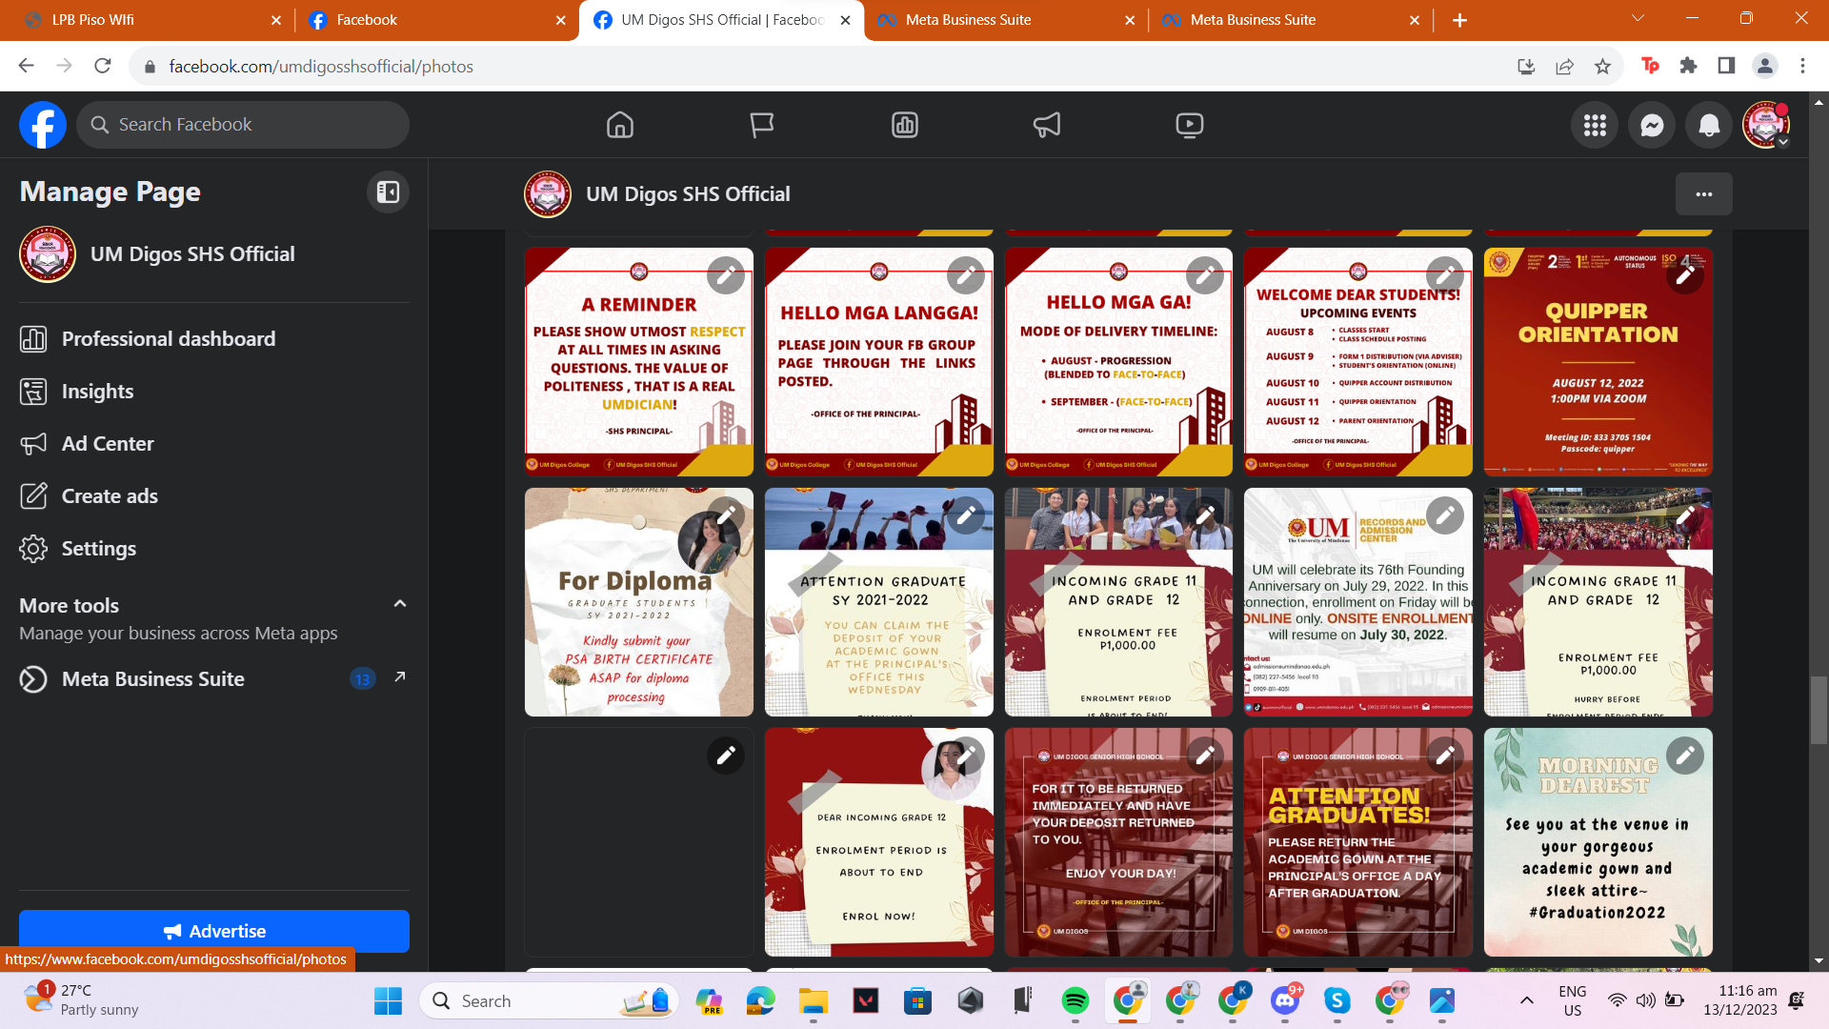Edit the MORNING DEAREST photo pencil icon
The width and height of the screenshot is (1829, 1029).
[x=1684, y=756]
